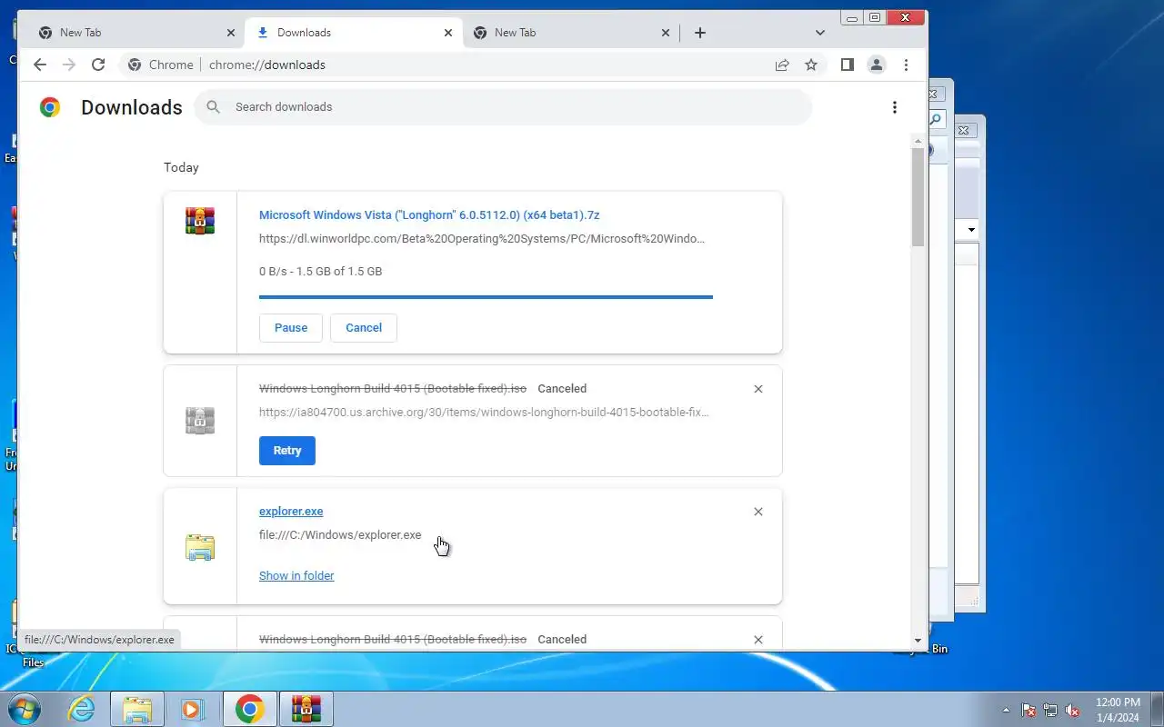Launch Internet Explorer from taskbar

point(82,709)
